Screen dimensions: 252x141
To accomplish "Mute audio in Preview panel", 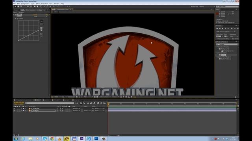I will click(x=232, y=29).
